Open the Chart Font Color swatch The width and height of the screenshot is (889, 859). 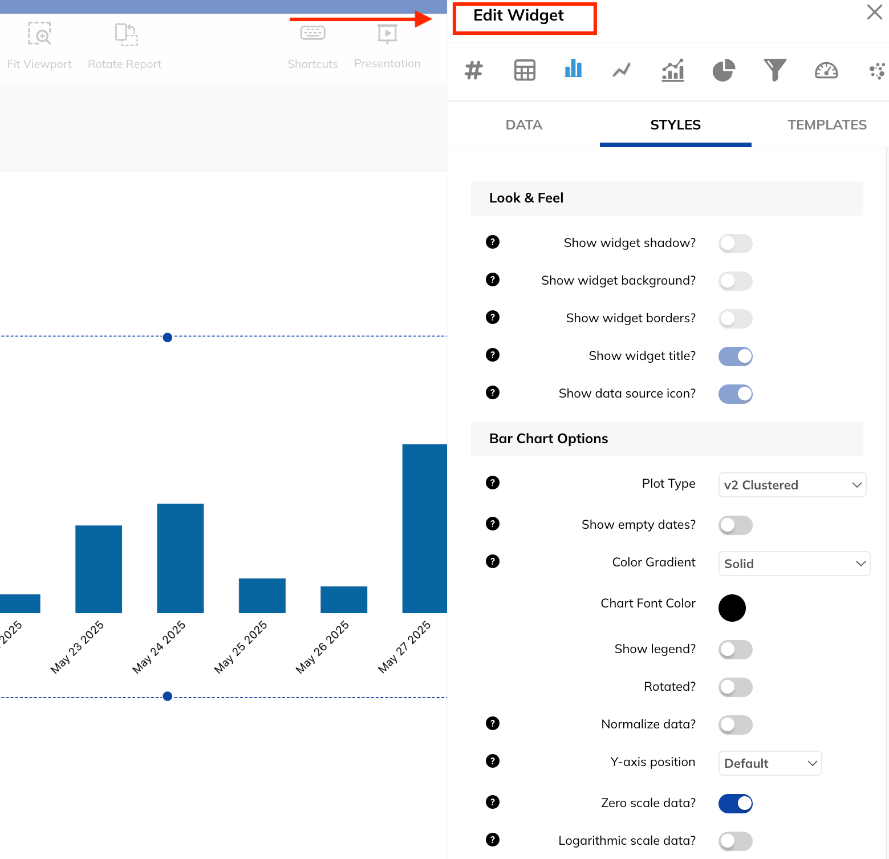point(732,608)
